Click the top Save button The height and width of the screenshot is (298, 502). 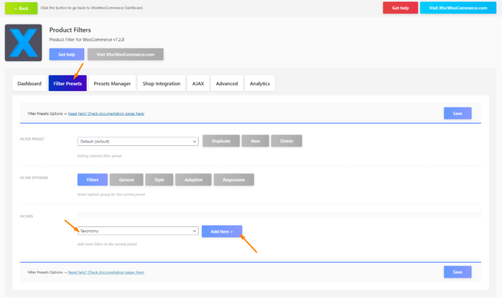point(457,114)
